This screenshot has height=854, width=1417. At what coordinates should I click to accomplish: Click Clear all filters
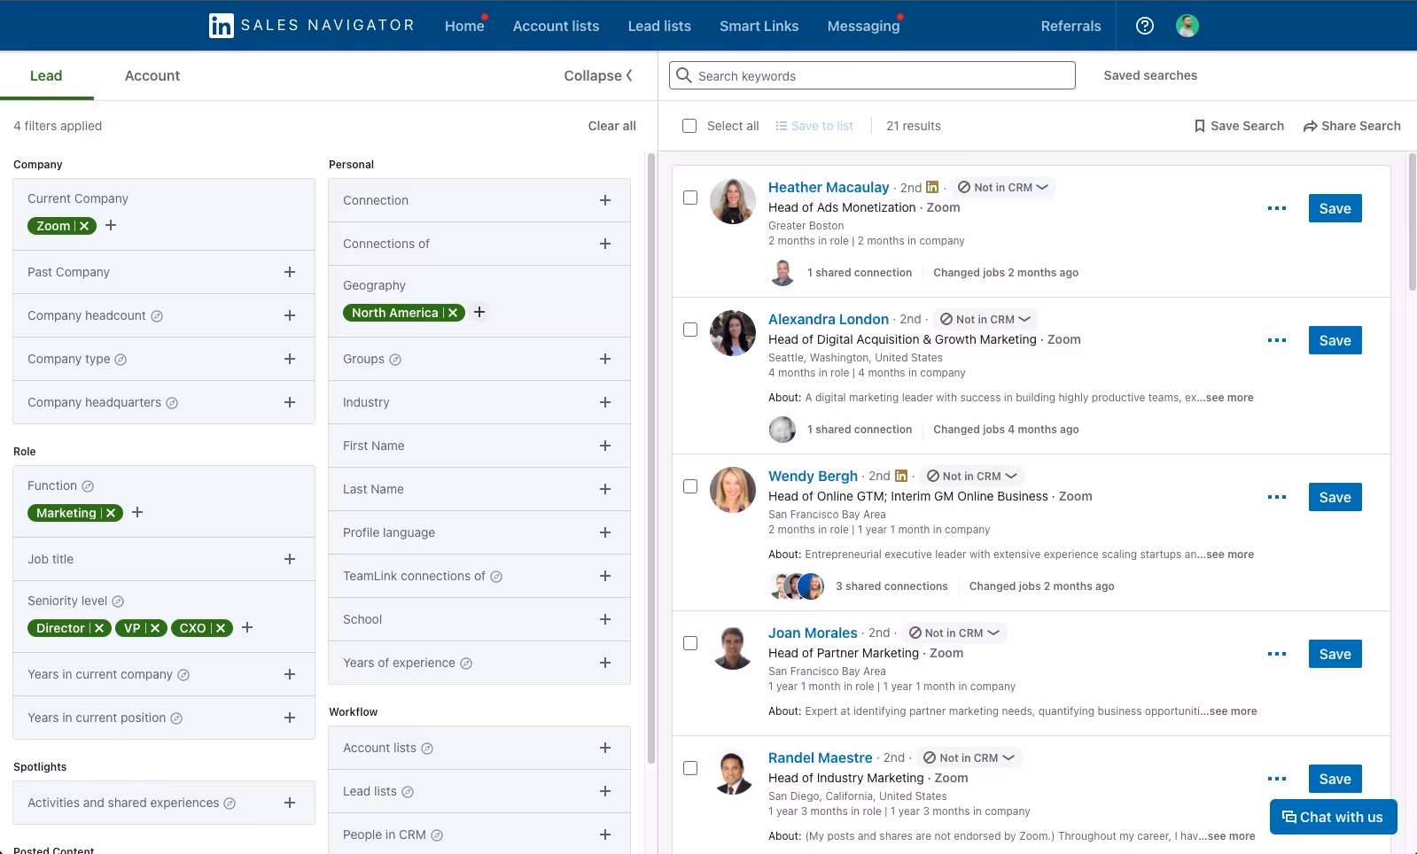[612, 126]
